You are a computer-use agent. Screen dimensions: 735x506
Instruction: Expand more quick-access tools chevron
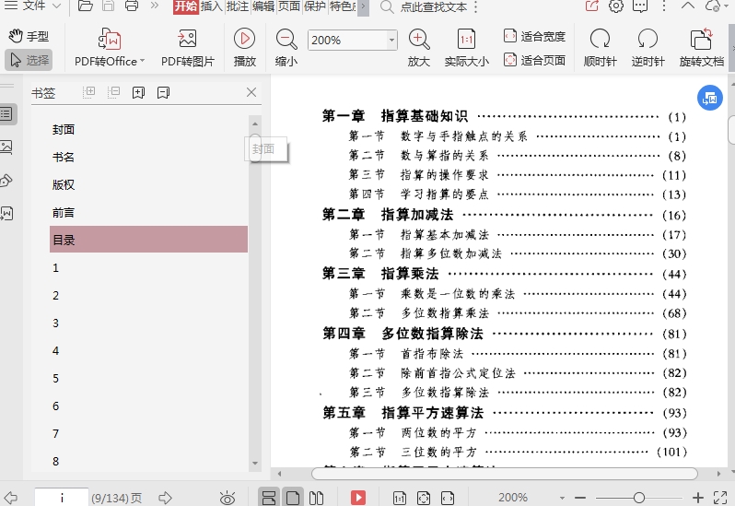point(155,6)
